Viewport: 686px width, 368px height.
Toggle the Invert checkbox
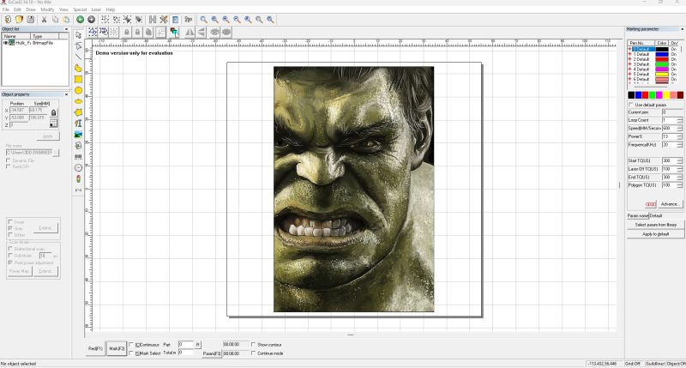[x=10, y=222]
